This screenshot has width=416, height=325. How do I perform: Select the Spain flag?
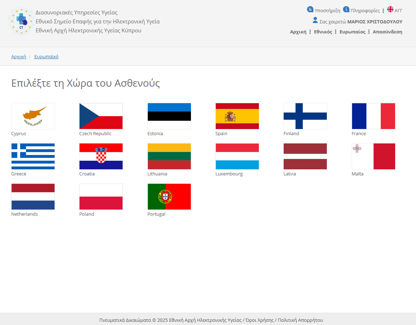[237, 116]
